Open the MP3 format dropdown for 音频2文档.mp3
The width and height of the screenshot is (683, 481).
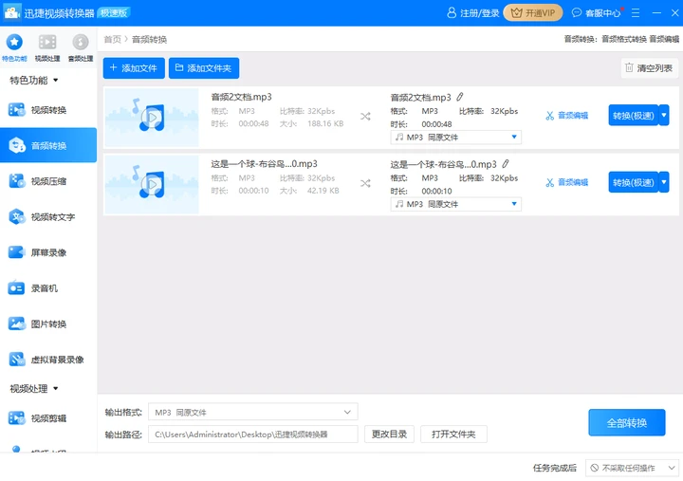[x=455, y=138]
